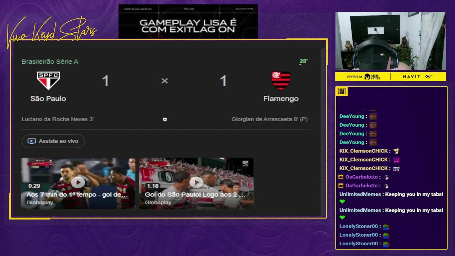The image size is (455, 256).
Task: Click the soccer ball goal icon
Action: 165,119
